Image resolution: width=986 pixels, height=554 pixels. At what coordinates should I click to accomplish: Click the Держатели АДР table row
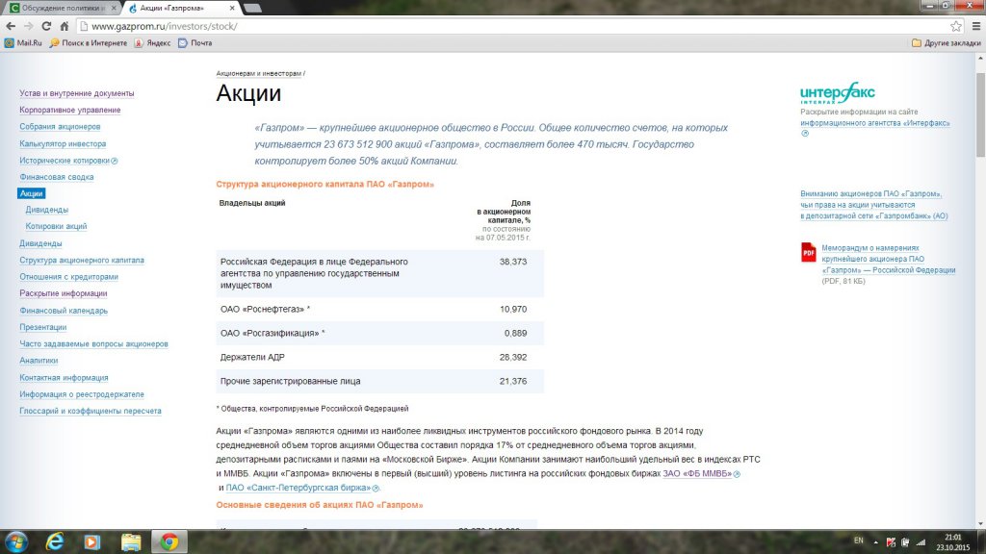[x=379, y=357]
